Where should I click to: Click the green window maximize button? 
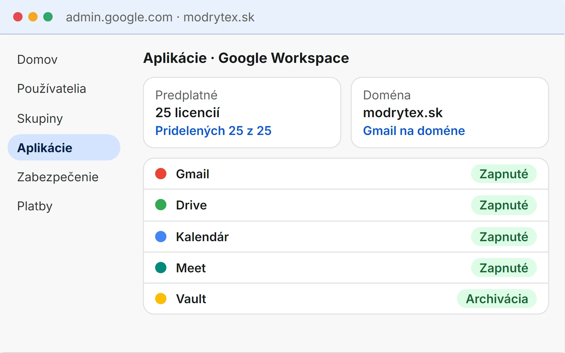pos(48,17)
